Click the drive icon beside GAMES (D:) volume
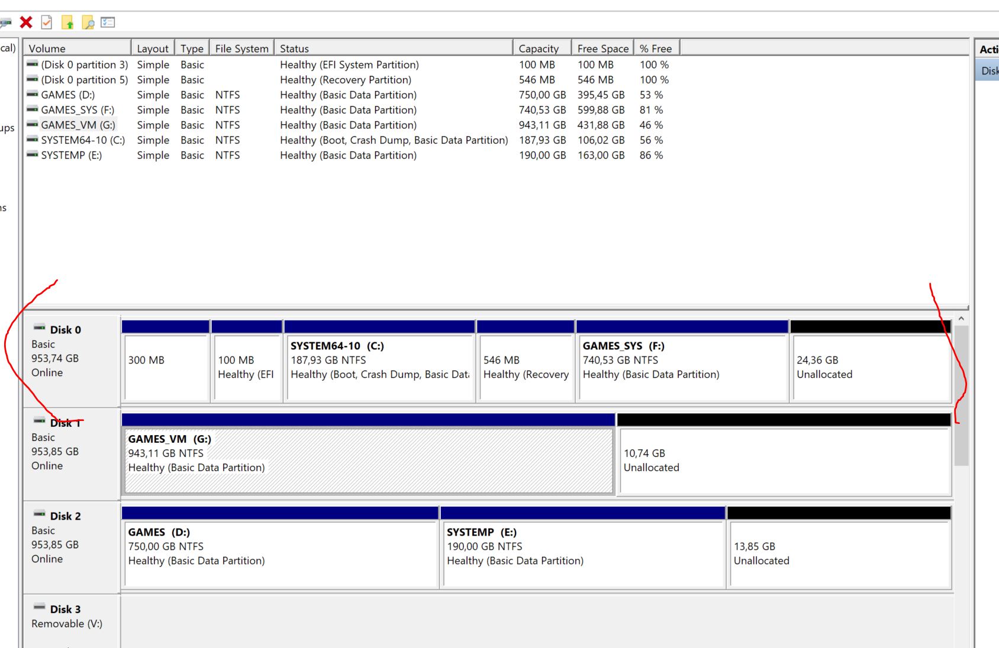 coord(33,94)
